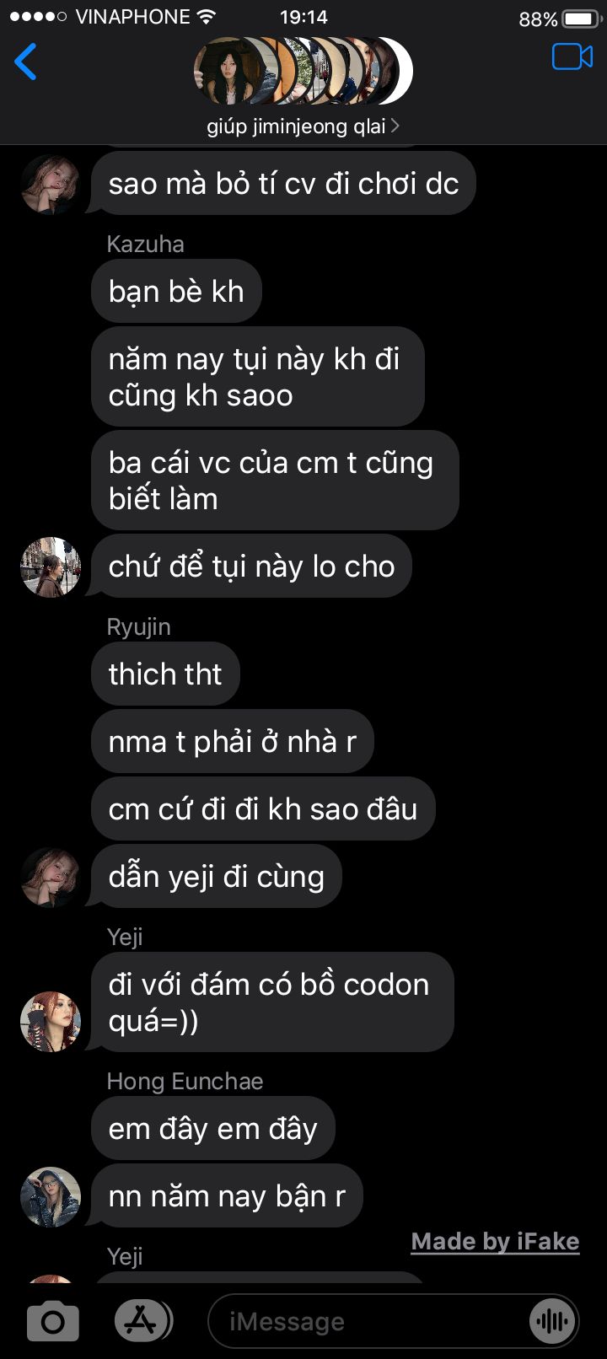Viewport: 607px width, 1359px height.
Task: Tap the blue back arrow
Action: pyautogui.click(x=26, y=62)
